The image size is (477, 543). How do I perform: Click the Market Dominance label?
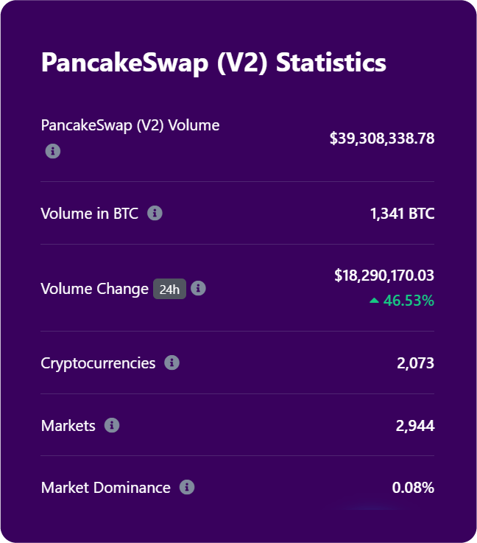(x=106, y=488)
